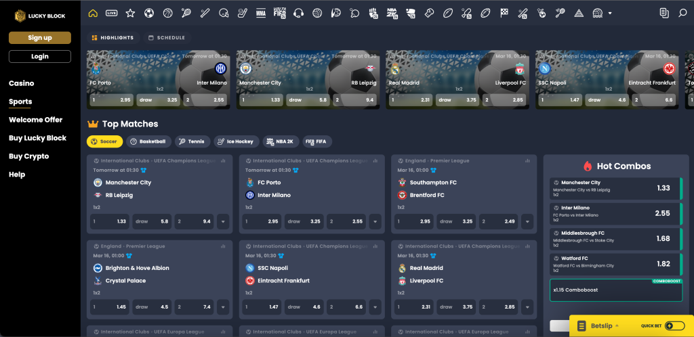694x337 pixels.
Task: Select the table tennis paddle icon
Action: pos(354,14)
